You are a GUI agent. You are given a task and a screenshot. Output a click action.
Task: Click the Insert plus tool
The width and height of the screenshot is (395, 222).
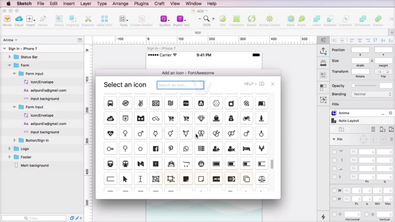click(29, 19)
